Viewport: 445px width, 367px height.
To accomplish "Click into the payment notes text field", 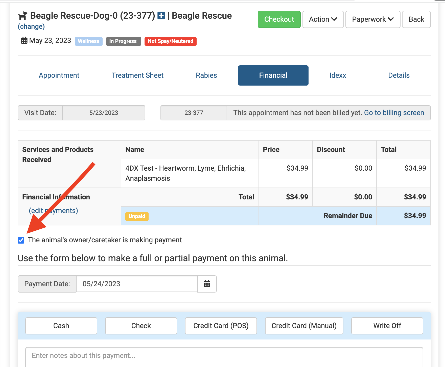I will (224, 356).
